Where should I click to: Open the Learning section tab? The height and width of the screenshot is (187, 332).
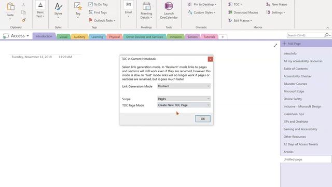click(97, 37)
